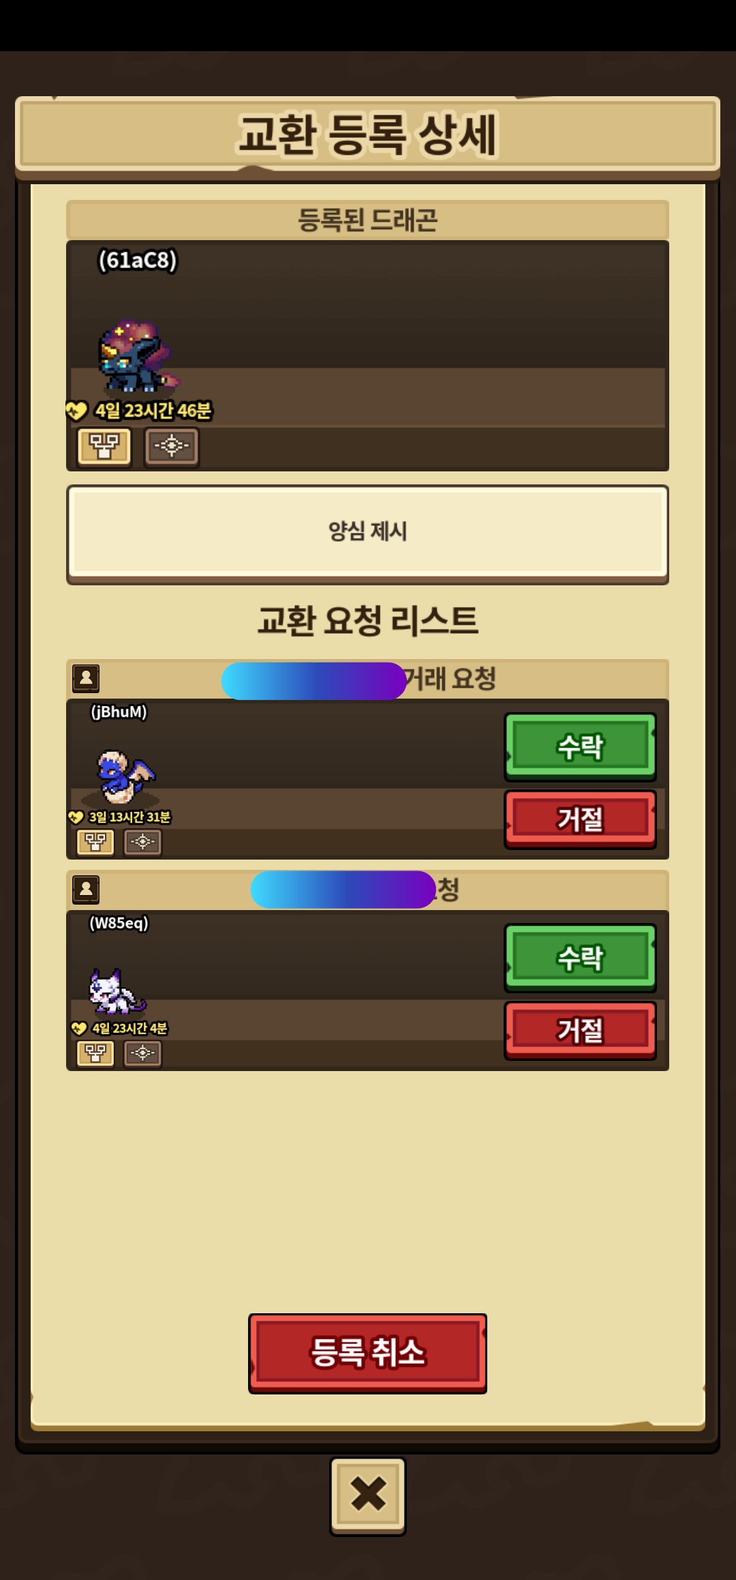The image size is (736, 1580).
Task: Tap target detail icon for dragon jBhuM
Action: pos(142,842)
